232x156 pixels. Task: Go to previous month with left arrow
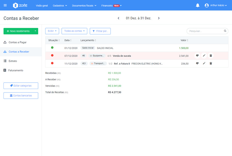(x=118, y=18)
